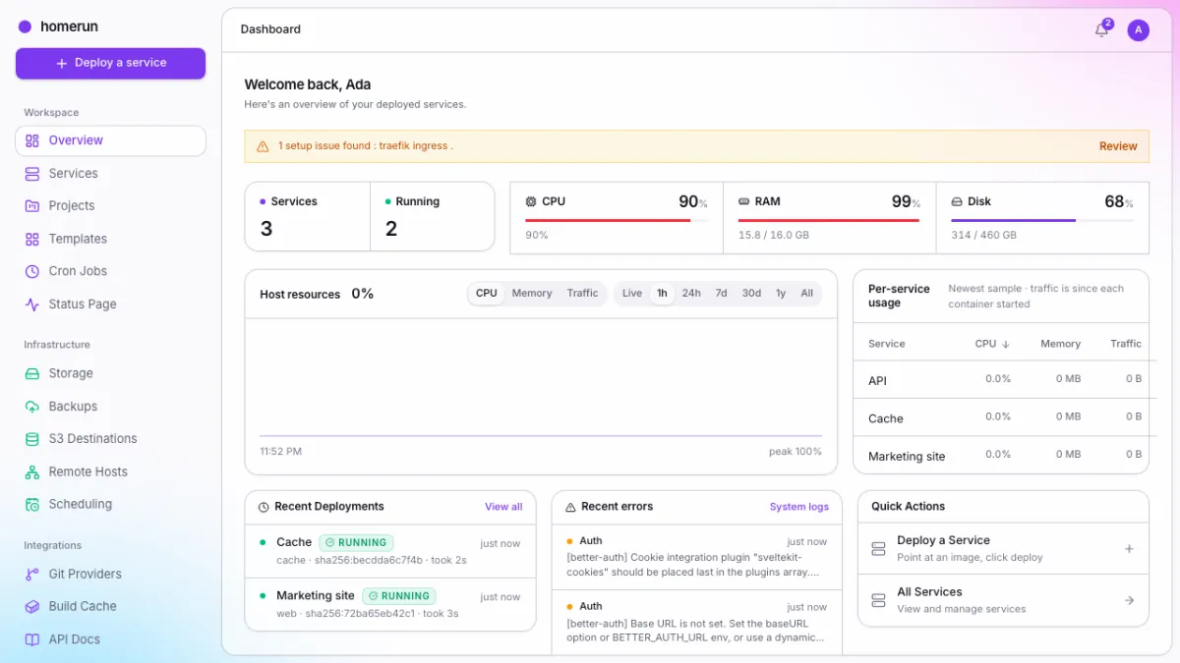The width and height of the screenshot is (1180, 663).
Task: Open View all recent deployments
Action: pos(503,507)
